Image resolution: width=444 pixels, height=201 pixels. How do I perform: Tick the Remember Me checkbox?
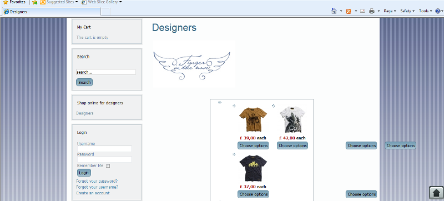click(x=108, y=166)
